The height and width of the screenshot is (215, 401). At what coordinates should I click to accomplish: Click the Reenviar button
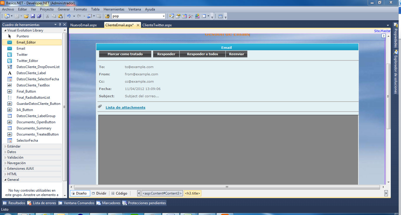point(236,54)
